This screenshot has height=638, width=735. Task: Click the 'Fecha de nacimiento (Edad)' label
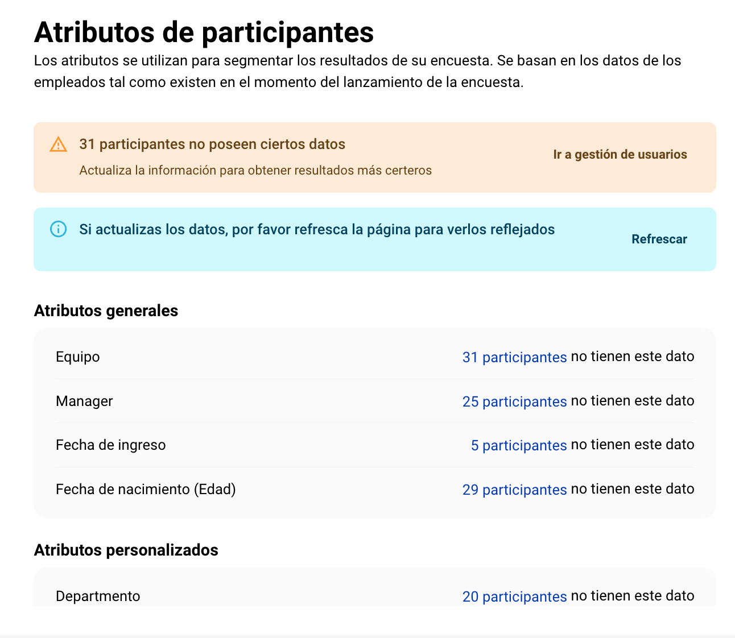click(146, 490)
